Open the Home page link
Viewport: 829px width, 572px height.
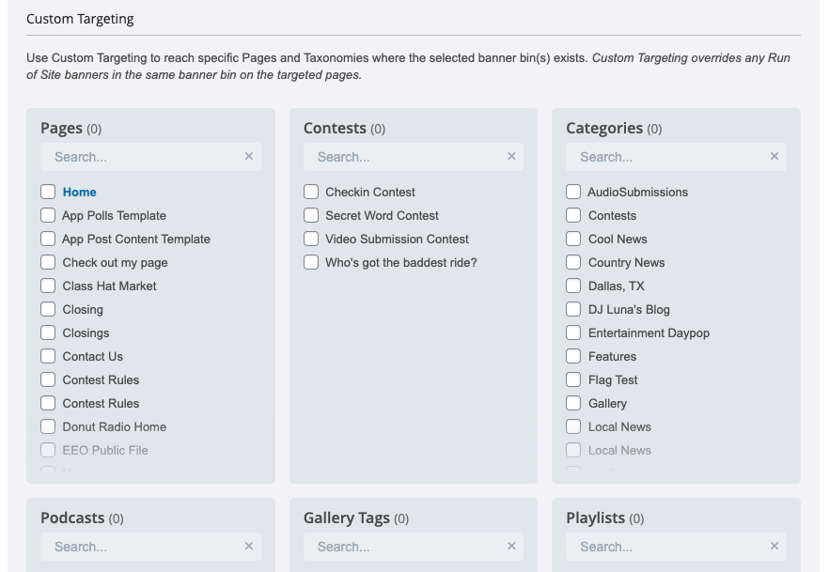click(x=79, y=193)
